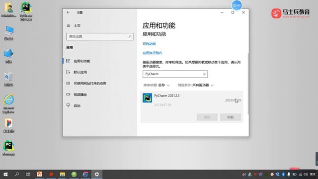Click the 修改 modify button
318x179 pixels.
coord(207,117)
